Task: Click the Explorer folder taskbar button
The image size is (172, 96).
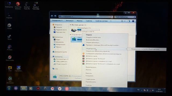Action: pos(24,88)
